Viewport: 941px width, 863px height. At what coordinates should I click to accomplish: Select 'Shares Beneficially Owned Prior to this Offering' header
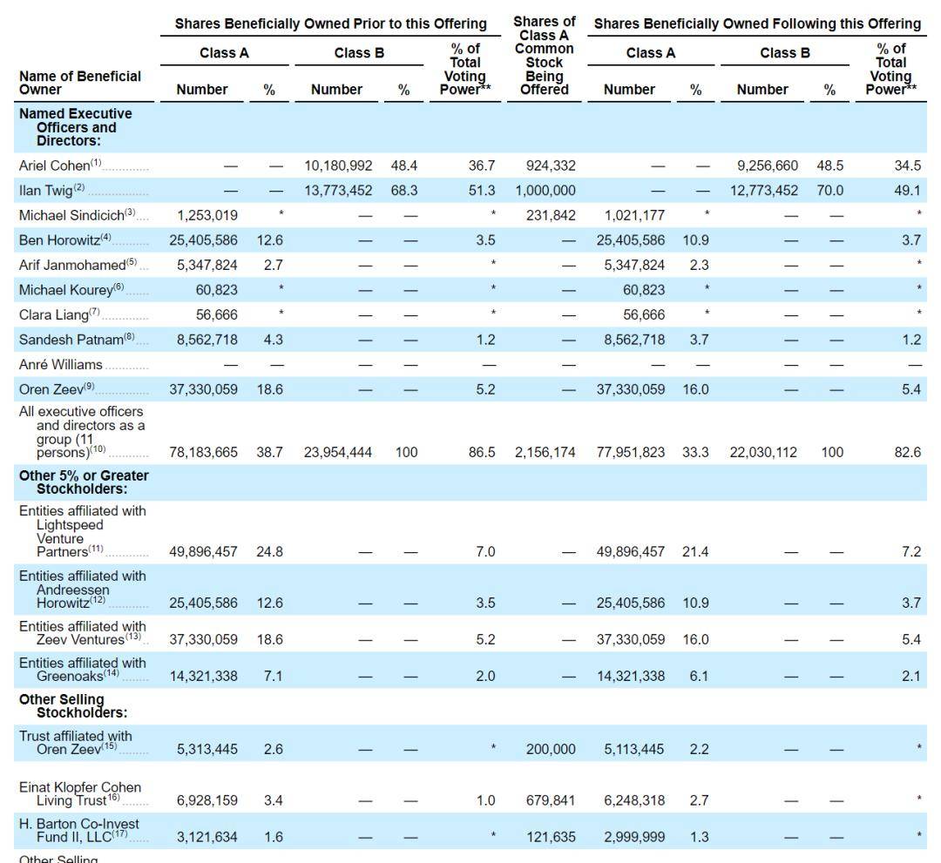330,24
